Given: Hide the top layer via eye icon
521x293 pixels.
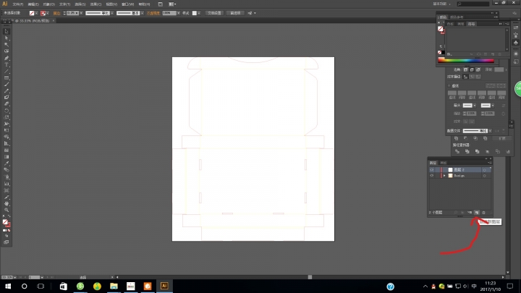Looking at the screenshot, I should point(432,169).
